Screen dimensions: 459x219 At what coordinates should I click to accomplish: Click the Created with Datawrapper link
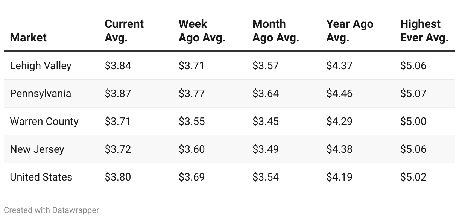tap(52, 210)
